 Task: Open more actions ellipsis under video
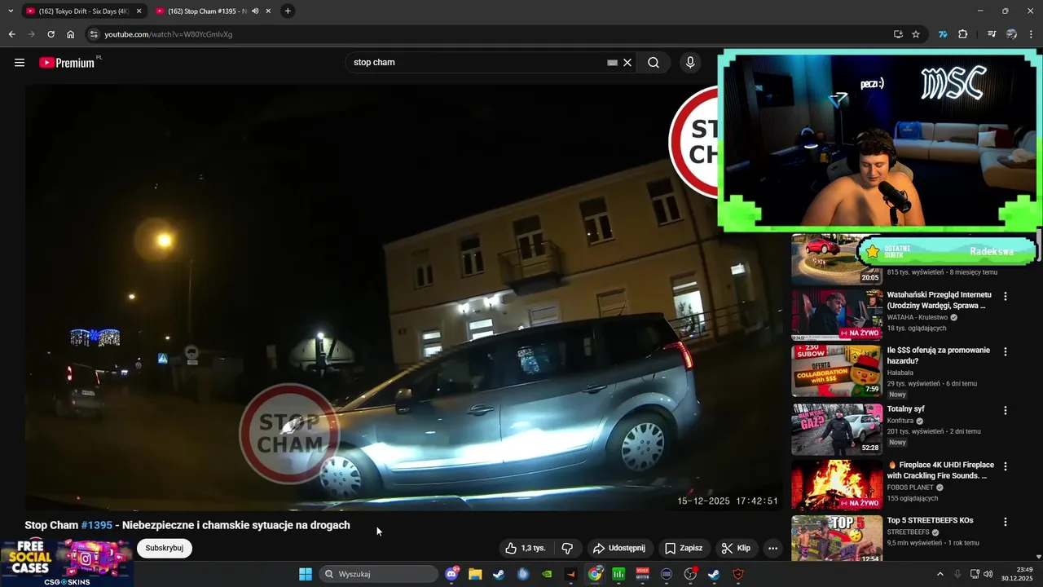click(x=773, y=548)
